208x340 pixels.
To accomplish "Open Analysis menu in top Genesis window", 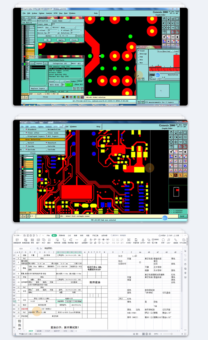I will coord(49,13).
